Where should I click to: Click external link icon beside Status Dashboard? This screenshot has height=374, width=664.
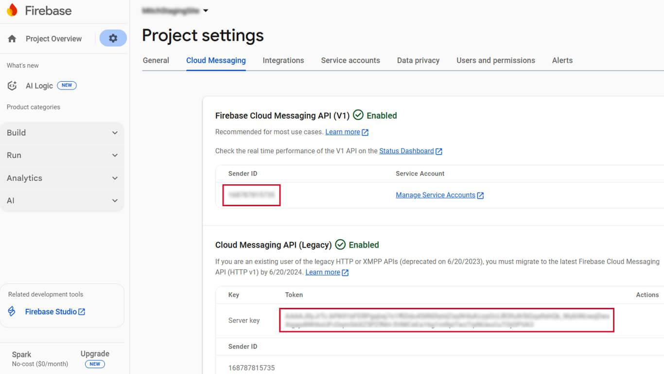439,151
